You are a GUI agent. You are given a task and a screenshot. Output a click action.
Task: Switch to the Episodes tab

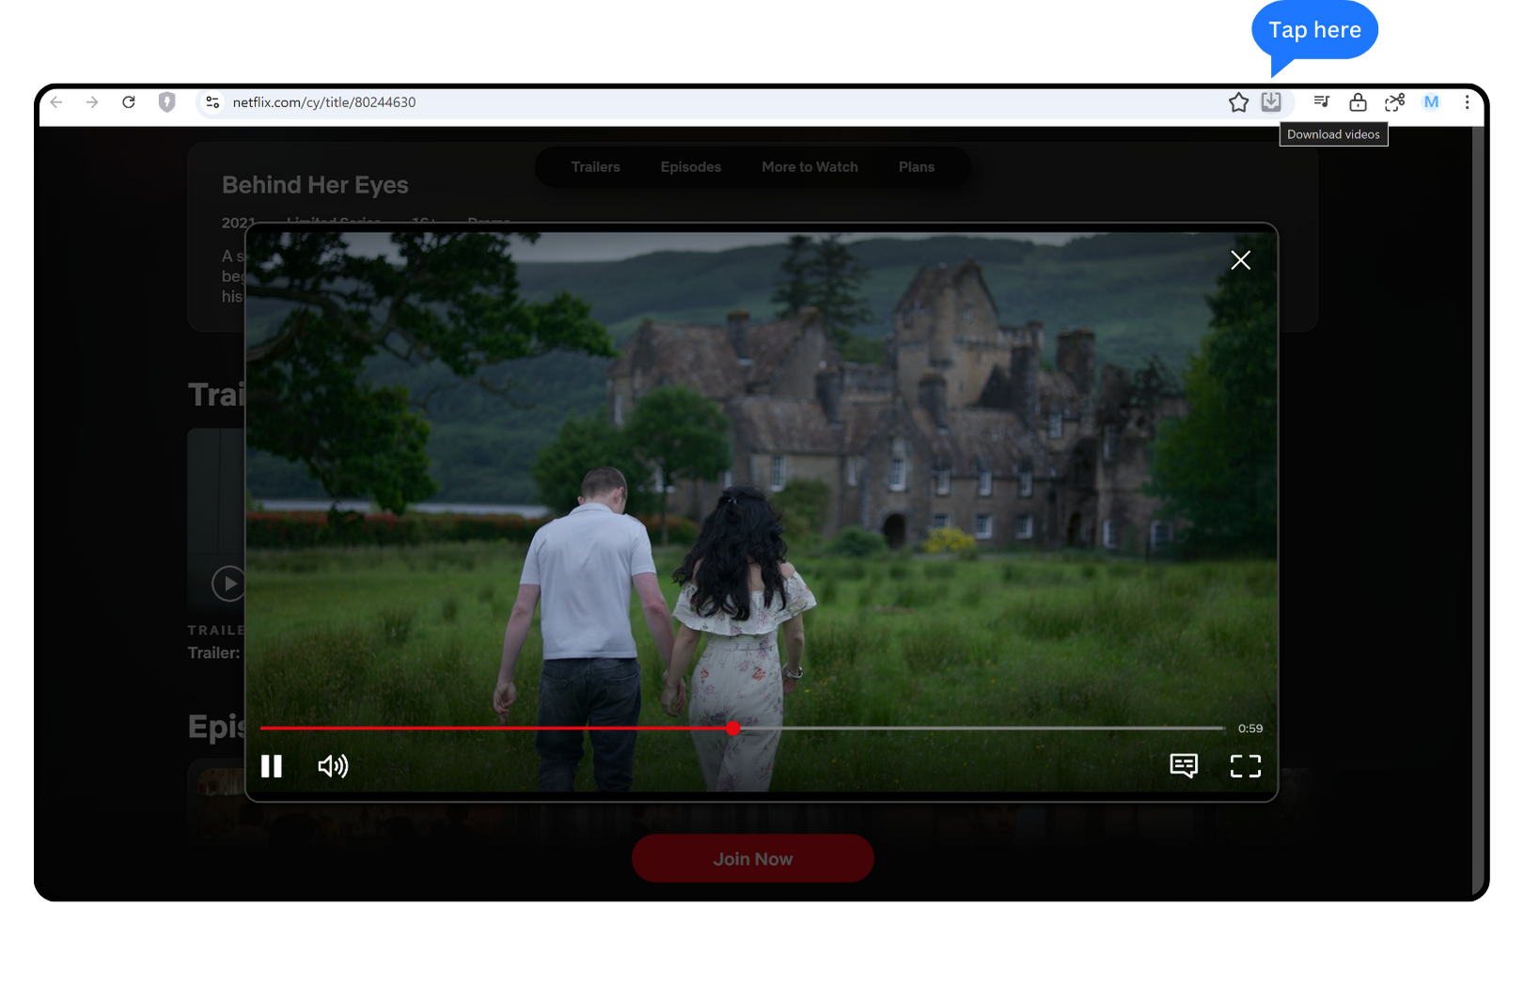pyautogui.click(x=691, y=167)
